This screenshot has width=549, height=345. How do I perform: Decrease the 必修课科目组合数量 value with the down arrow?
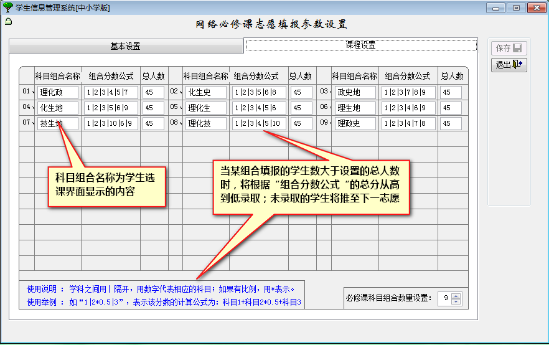pyautogui.click(x=456, y=301)
